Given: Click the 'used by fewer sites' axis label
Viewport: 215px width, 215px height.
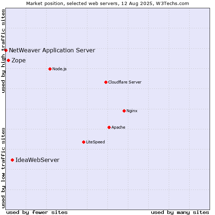Looking at the screenshot, I should 37,212.
